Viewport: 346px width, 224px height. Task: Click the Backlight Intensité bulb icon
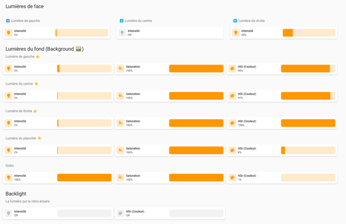9,213
